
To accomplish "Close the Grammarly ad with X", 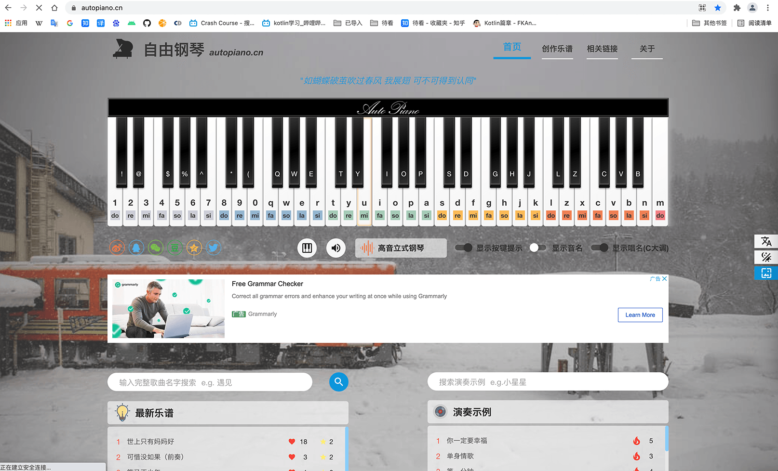I will [x=664, y=279].
